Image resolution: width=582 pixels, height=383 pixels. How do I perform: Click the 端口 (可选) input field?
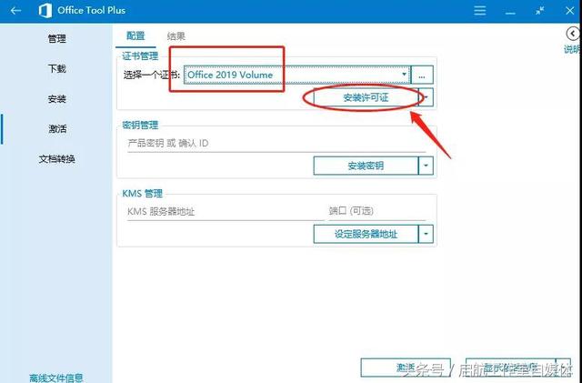click(376, 212)
